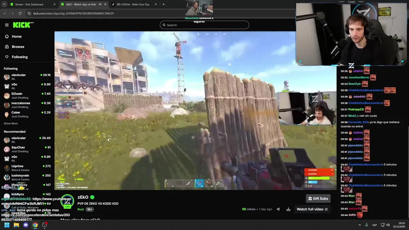Click Pedropp23 username in chat
Screen dimensions: 409x230
pos(356,109)
